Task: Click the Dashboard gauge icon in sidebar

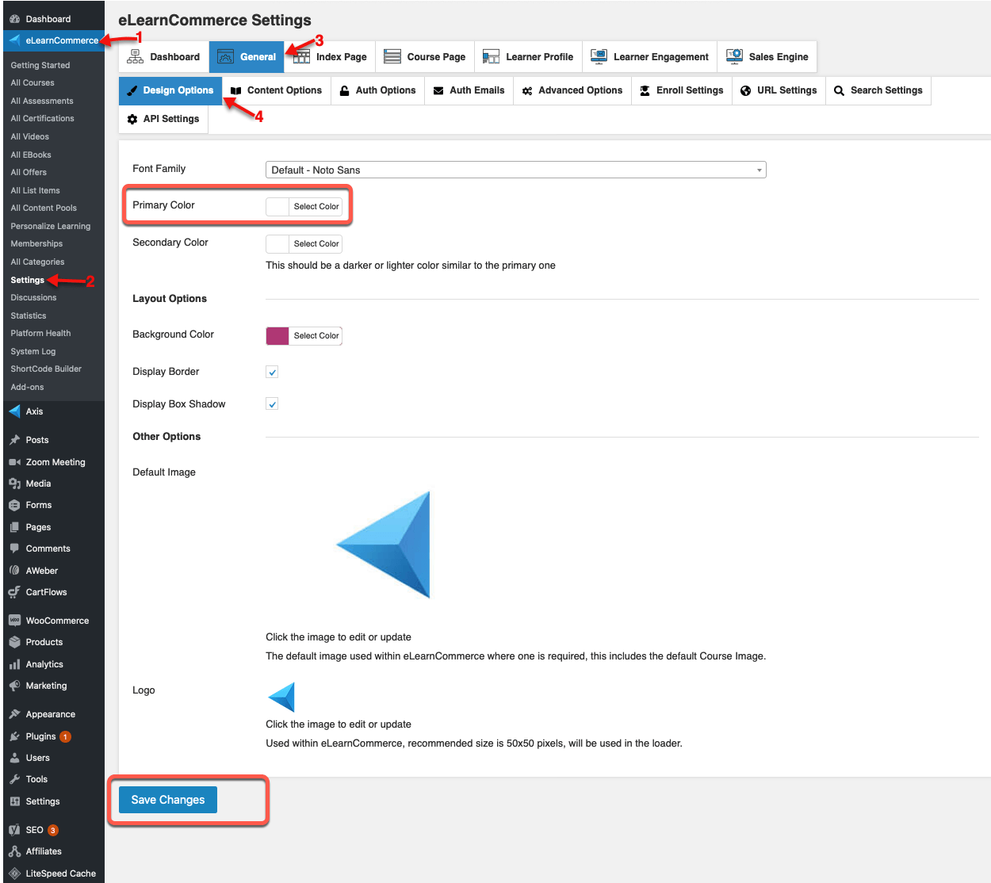Action: coord(14,19)
